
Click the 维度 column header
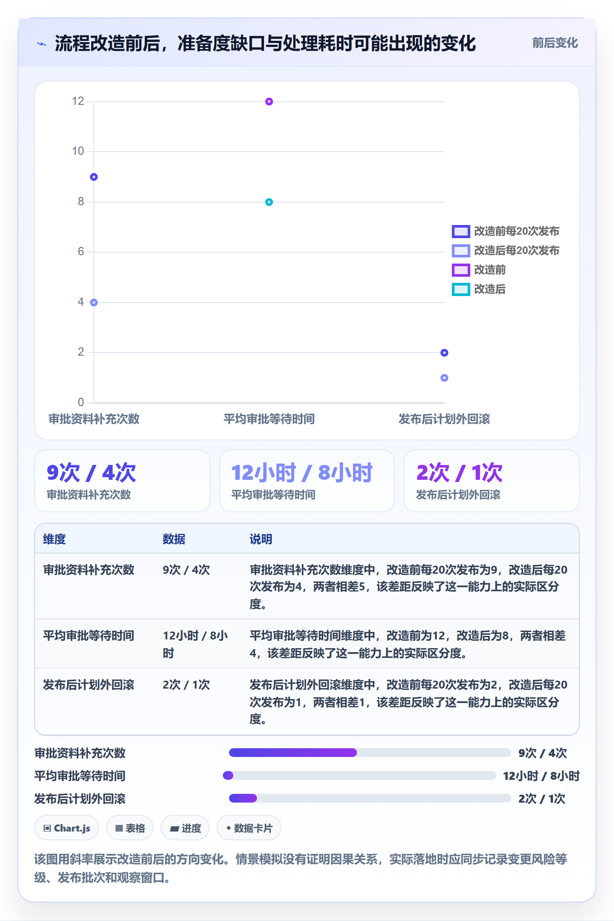54,539
